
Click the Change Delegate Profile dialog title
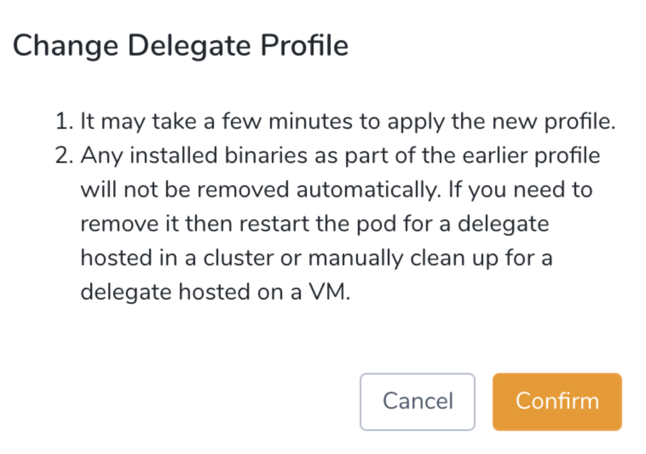tap(181, 46)
